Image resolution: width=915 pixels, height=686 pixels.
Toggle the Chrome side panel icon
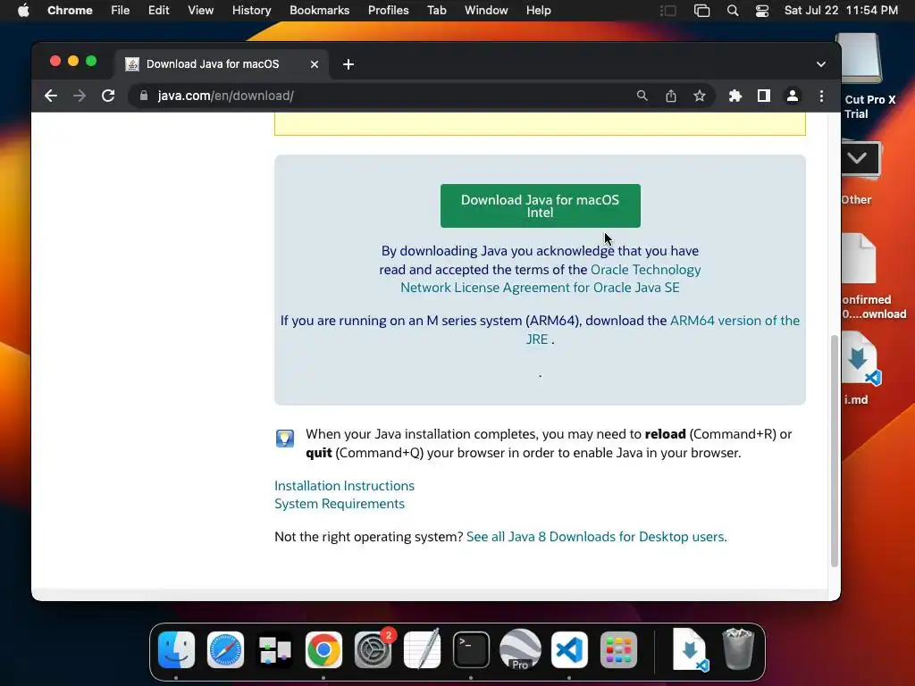click(764, 96)
